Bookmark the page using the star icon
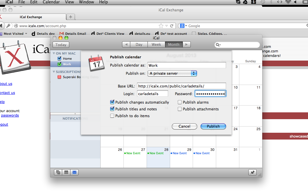Screen dimensions: 308x195 pyautogui.click(x=161, y=26)
